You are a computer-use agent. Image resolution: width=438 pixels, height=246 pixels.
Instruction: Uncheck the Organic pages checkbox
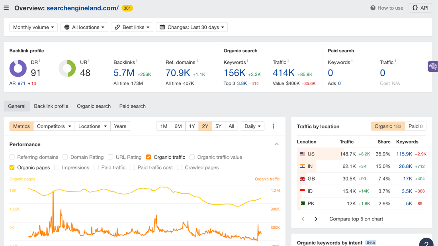pyautogui.click(x=12, y=167)
